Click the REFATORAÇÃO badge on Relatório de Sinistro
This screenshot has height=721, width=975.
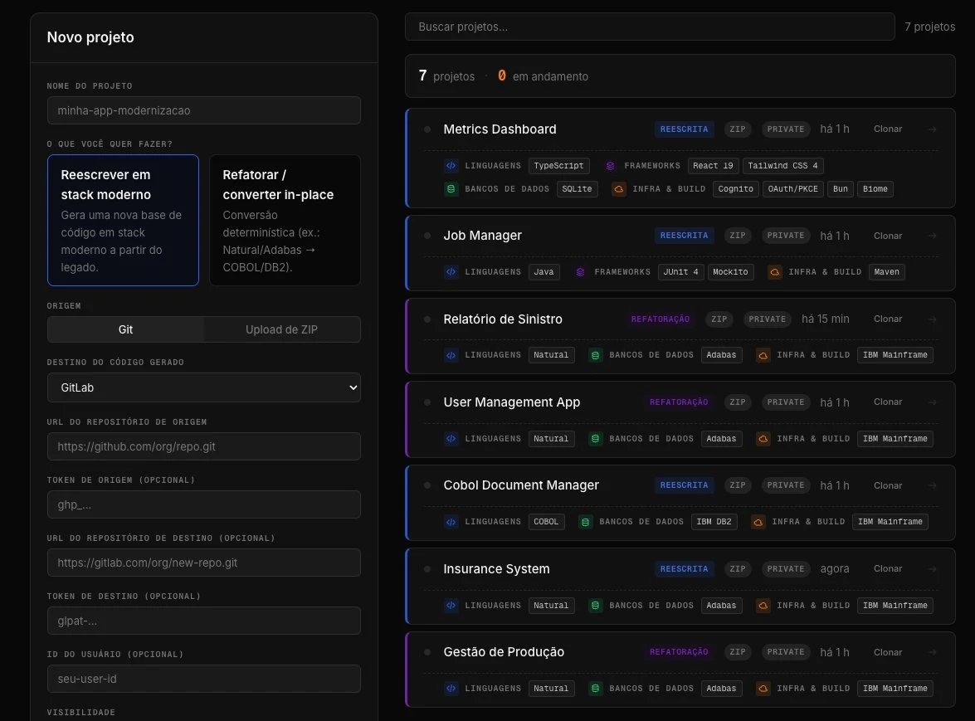point(661,319)
